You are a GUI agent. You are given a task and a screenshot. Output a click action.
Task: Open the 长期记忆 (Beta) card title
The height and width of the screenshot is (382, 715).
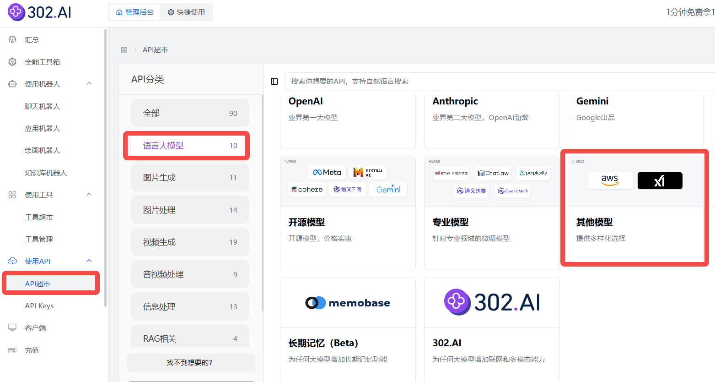(323, 343)
